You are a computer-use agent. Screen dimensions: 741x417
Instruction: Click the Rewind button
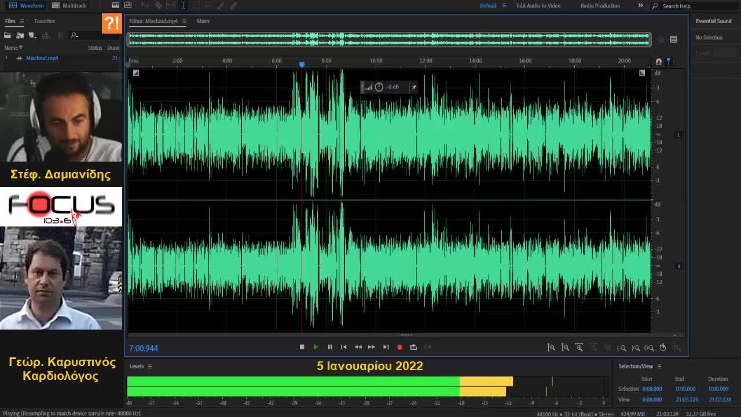pos(358,347)
